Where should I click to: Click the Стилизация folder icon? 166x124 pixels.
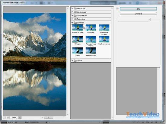(75, 16)
